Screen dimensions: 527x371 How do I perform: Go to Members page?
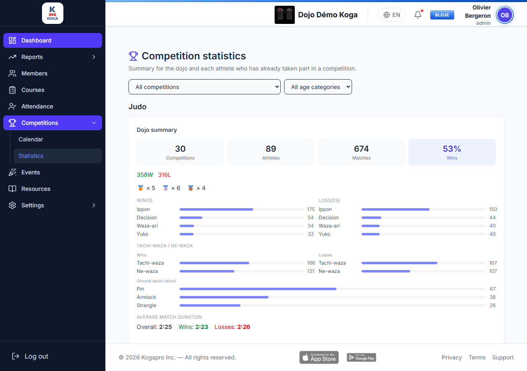tap(53, 73)
